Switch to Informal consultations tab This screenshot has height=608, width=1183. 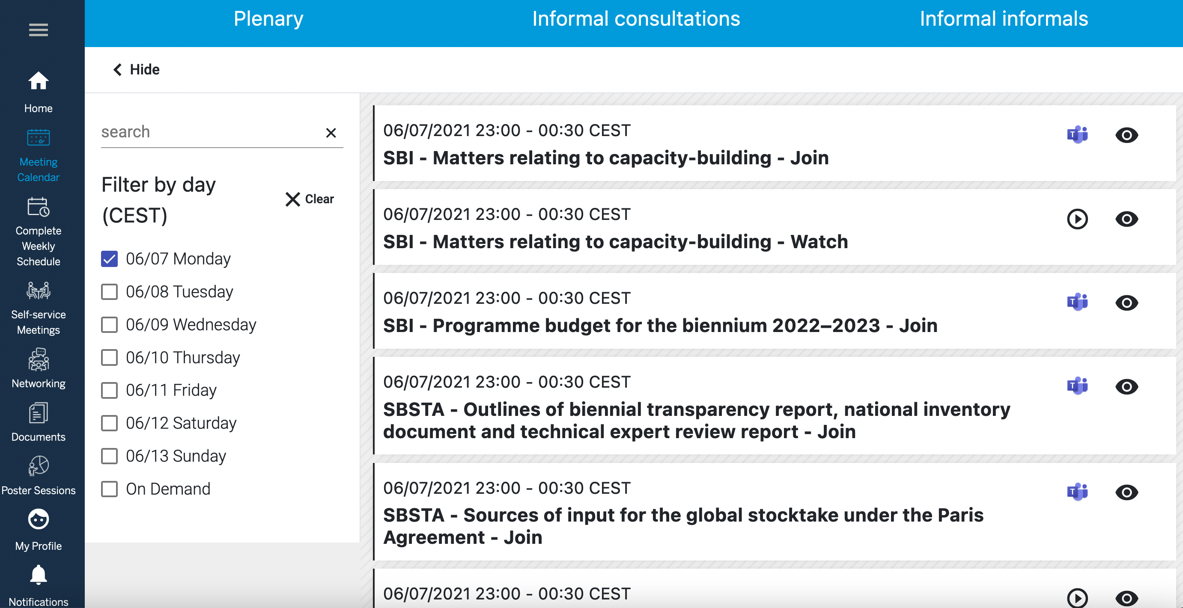click(x=636, y=18)
